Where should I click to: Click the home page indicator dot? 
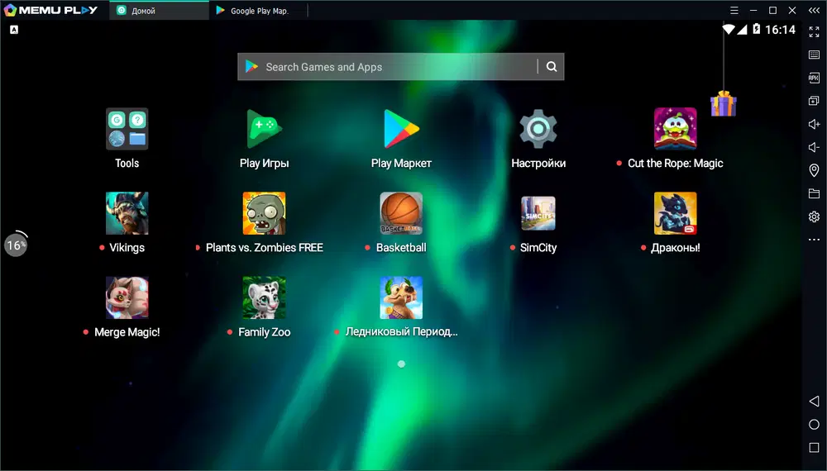[401, 364]
